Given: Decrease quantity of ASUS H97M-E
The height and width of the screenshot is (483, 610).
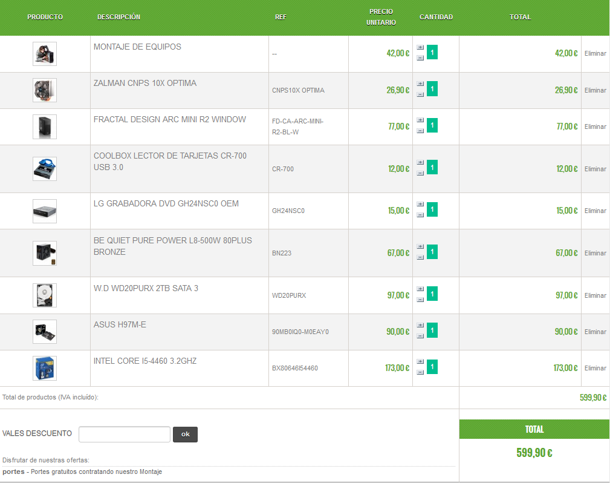Looking at the screenshot, I should click(420, 336).
